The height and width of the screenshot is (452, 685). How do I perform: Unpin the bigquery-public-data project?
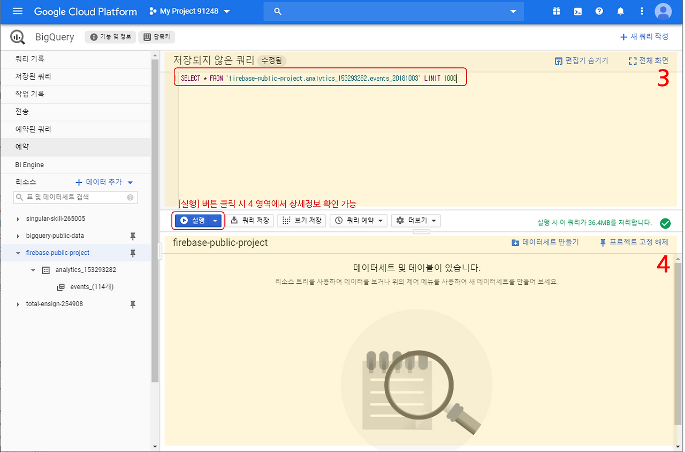click(132, 236)
